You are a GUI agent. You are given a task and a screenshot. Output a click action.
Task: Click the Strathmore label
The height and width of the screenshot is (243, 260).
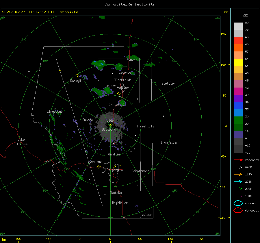point(140,171)
